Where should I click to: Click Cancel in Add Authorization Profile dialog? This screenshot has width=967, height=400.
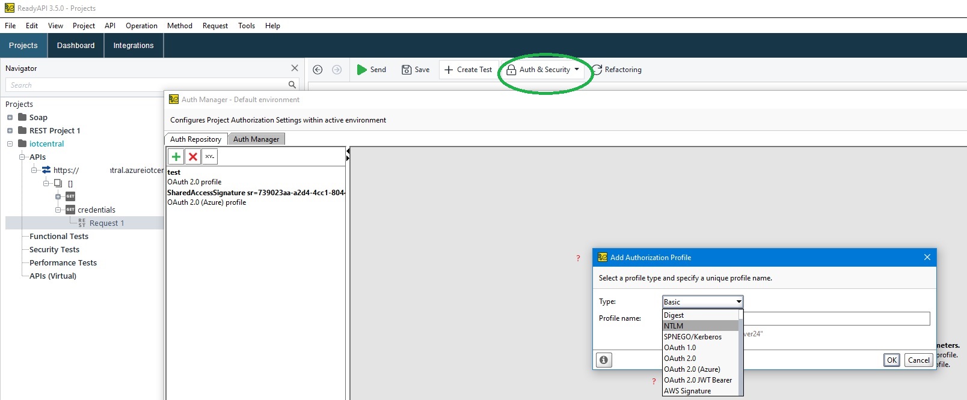click(x=918, y=360)
